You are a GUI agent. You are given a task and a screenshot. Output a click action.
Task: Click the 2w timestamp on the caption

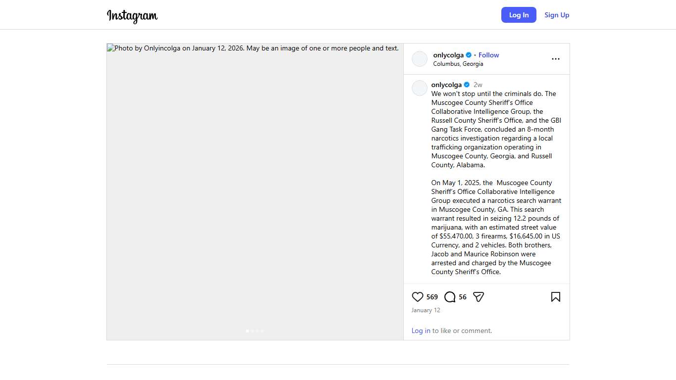click(478, 85)
